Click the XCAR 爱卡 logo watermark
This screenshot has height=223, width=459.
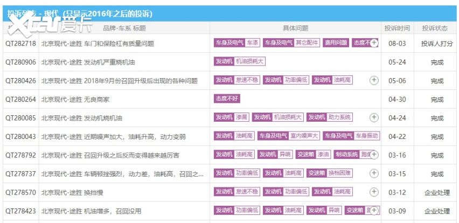point(47,25)
